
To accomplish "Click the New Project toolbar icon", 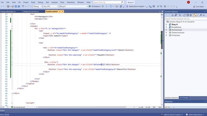I will click(8, 6).
